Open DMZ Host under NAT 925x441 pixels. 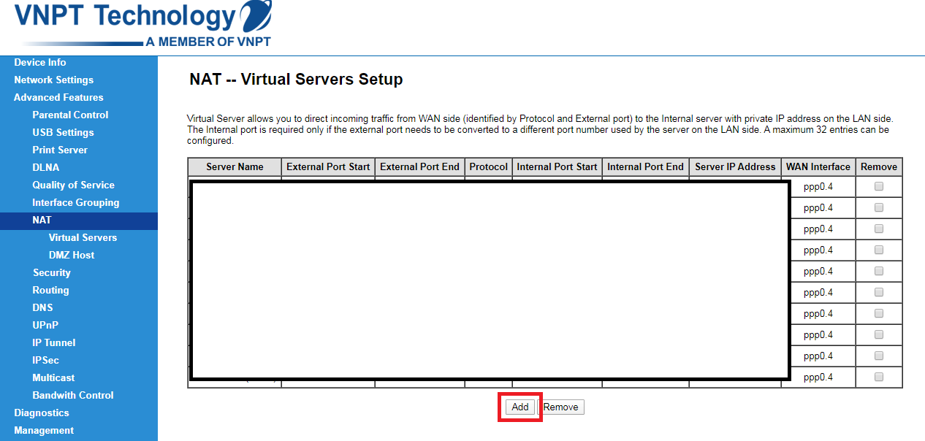click(72, 255)
